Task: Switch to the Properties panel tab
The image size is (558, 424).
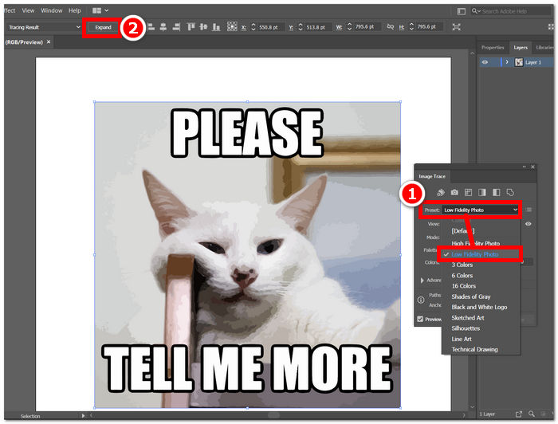Action: [493, 47]
